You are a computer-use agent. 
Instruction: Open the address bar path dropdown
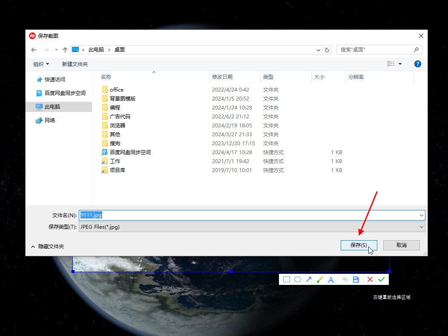pos(319,50)
